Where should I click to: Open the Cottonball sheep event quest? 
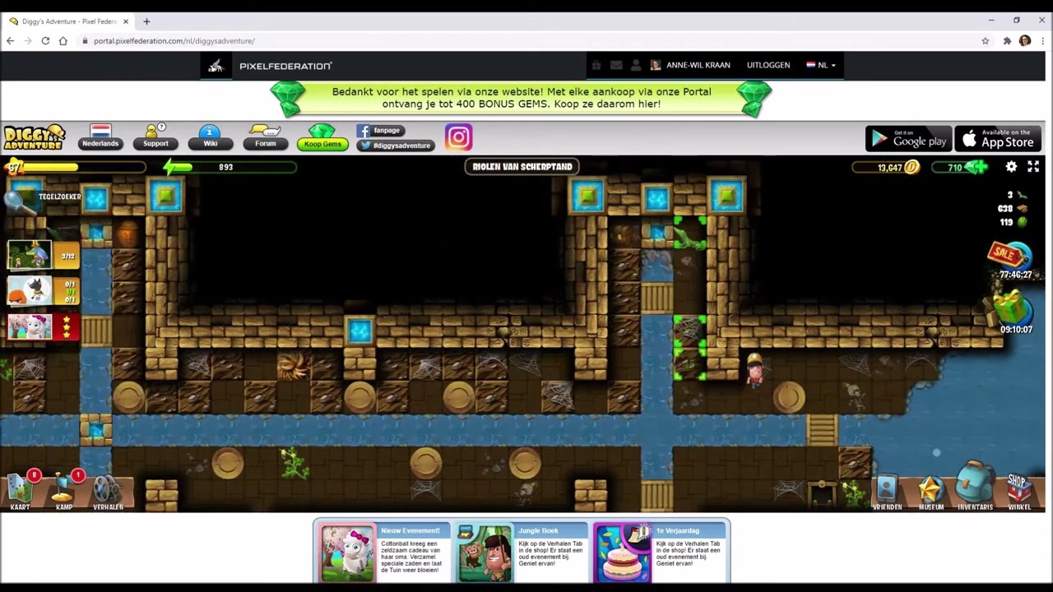tap(43, 326)
